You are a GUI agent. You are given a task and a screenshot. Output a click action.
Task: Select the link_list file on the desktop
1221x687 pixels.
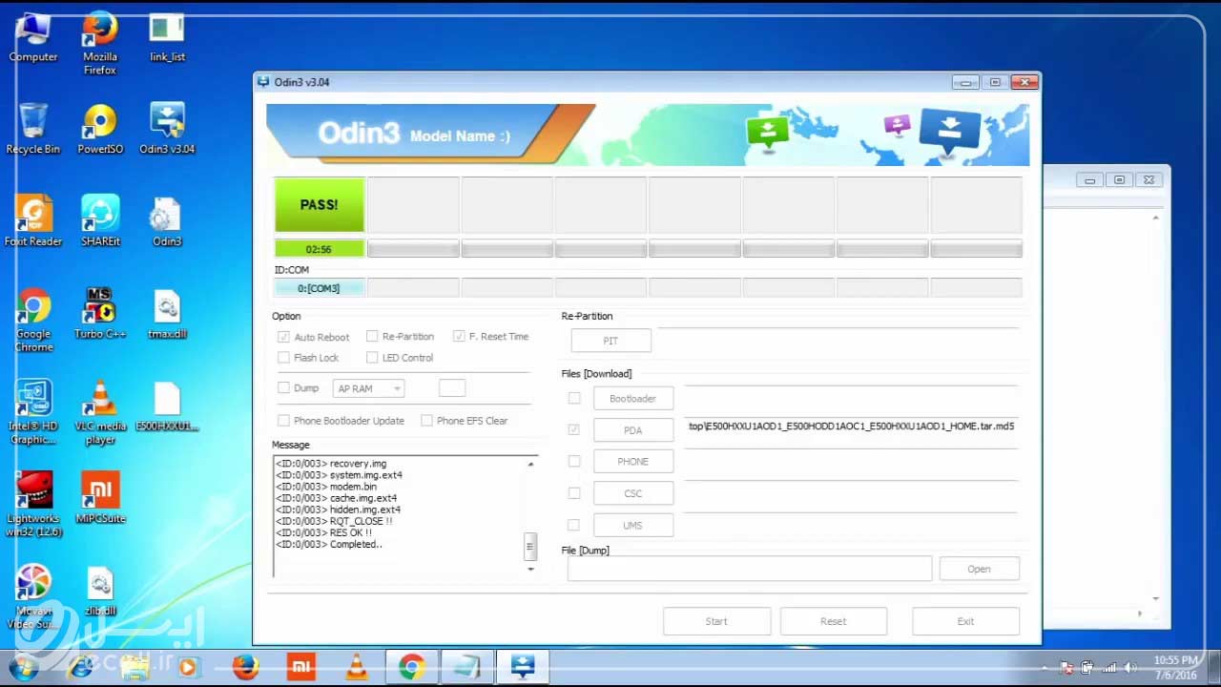point(167,38)
